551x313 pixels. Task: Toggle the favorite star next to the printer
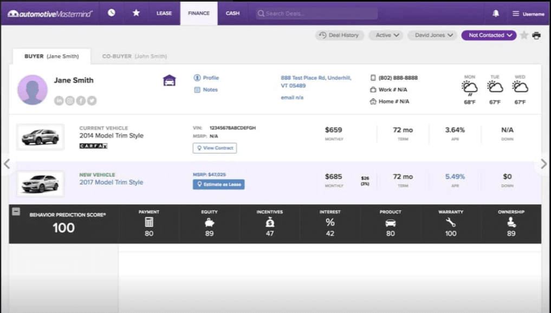click(523, 35)
